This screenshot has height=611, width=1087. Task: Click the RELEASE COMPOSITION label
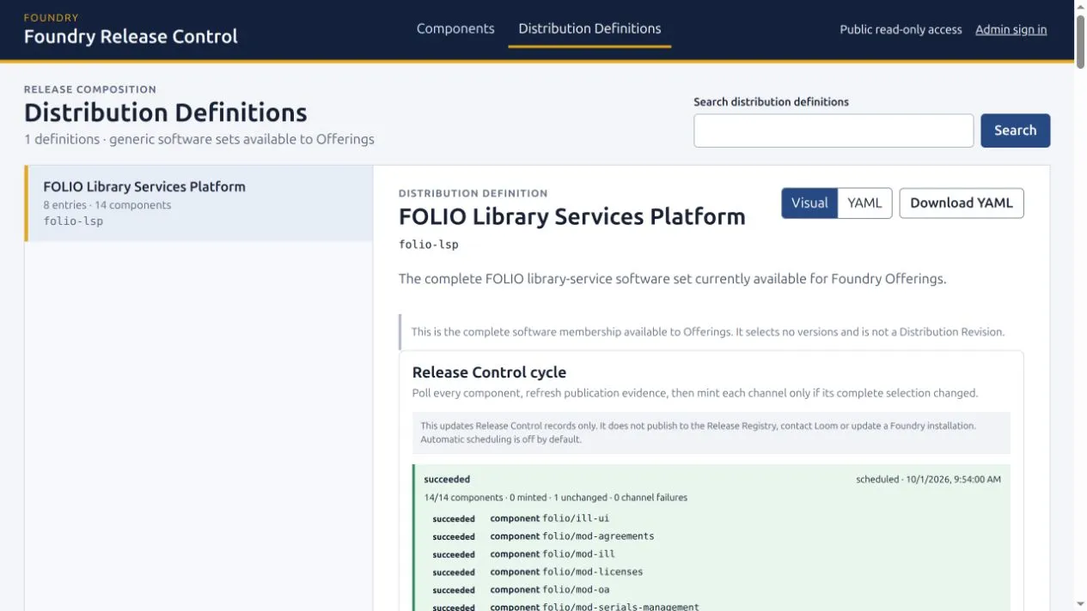click(90, 89)
